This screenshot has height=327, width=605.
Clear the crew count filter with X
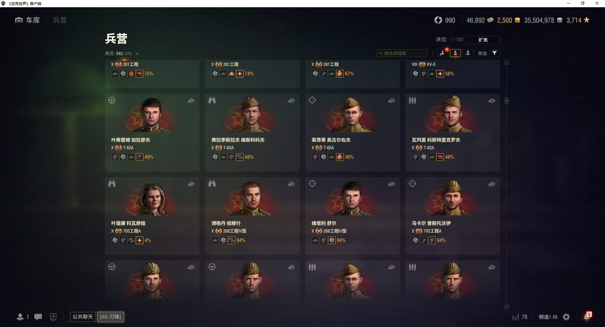[x=137, y=54]
